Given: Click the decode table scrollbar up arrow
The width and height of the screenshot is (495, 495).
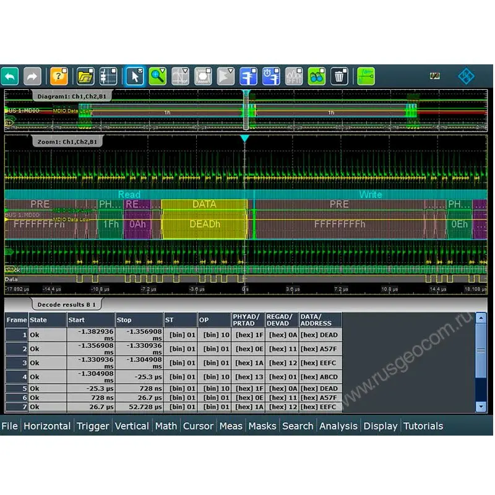Looking at the screenshot, I should tap(481, 319).
